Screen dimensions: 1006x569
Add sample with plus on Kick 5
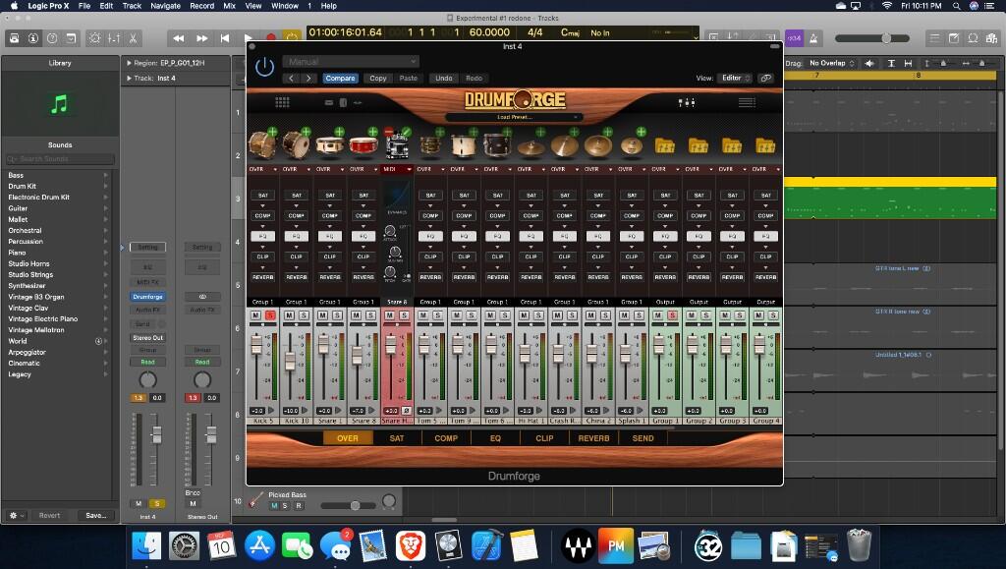coord(272,132)
